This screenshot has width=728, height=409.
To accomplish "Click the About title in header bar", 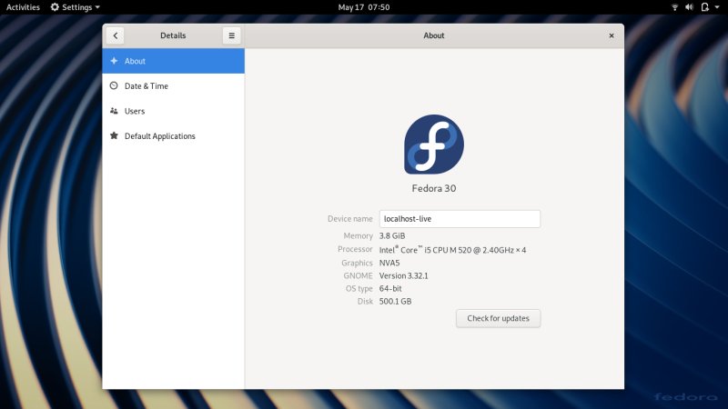I will coord(434,35).
